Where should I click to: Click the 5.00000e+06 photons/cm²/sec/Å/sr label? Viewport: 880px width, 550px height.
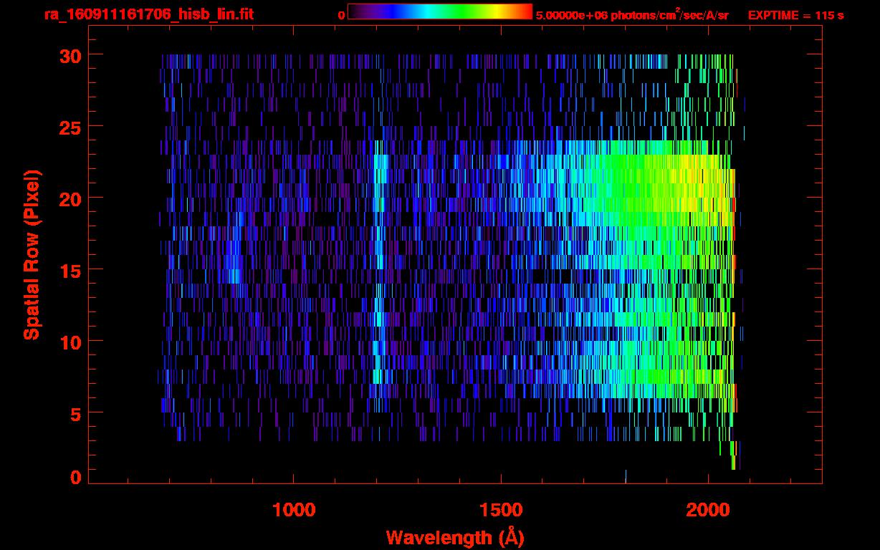(632, 15)
